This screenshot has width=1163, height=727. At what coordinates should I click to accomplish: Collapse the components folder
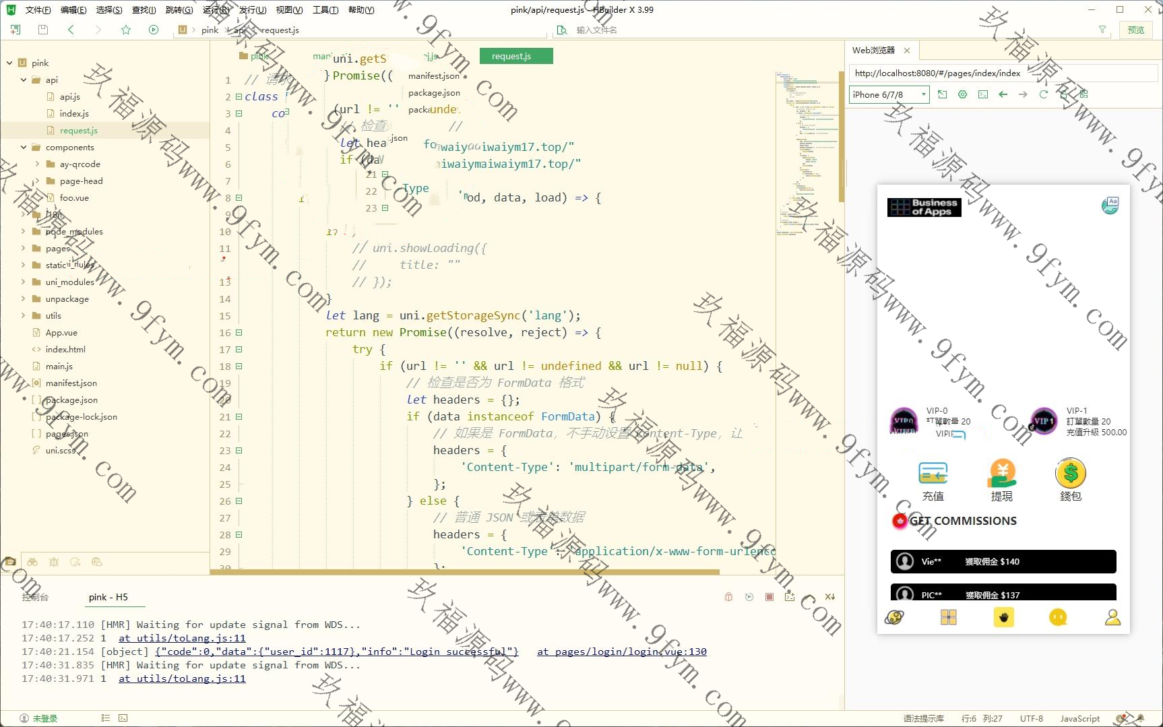(x=24, y=148)
